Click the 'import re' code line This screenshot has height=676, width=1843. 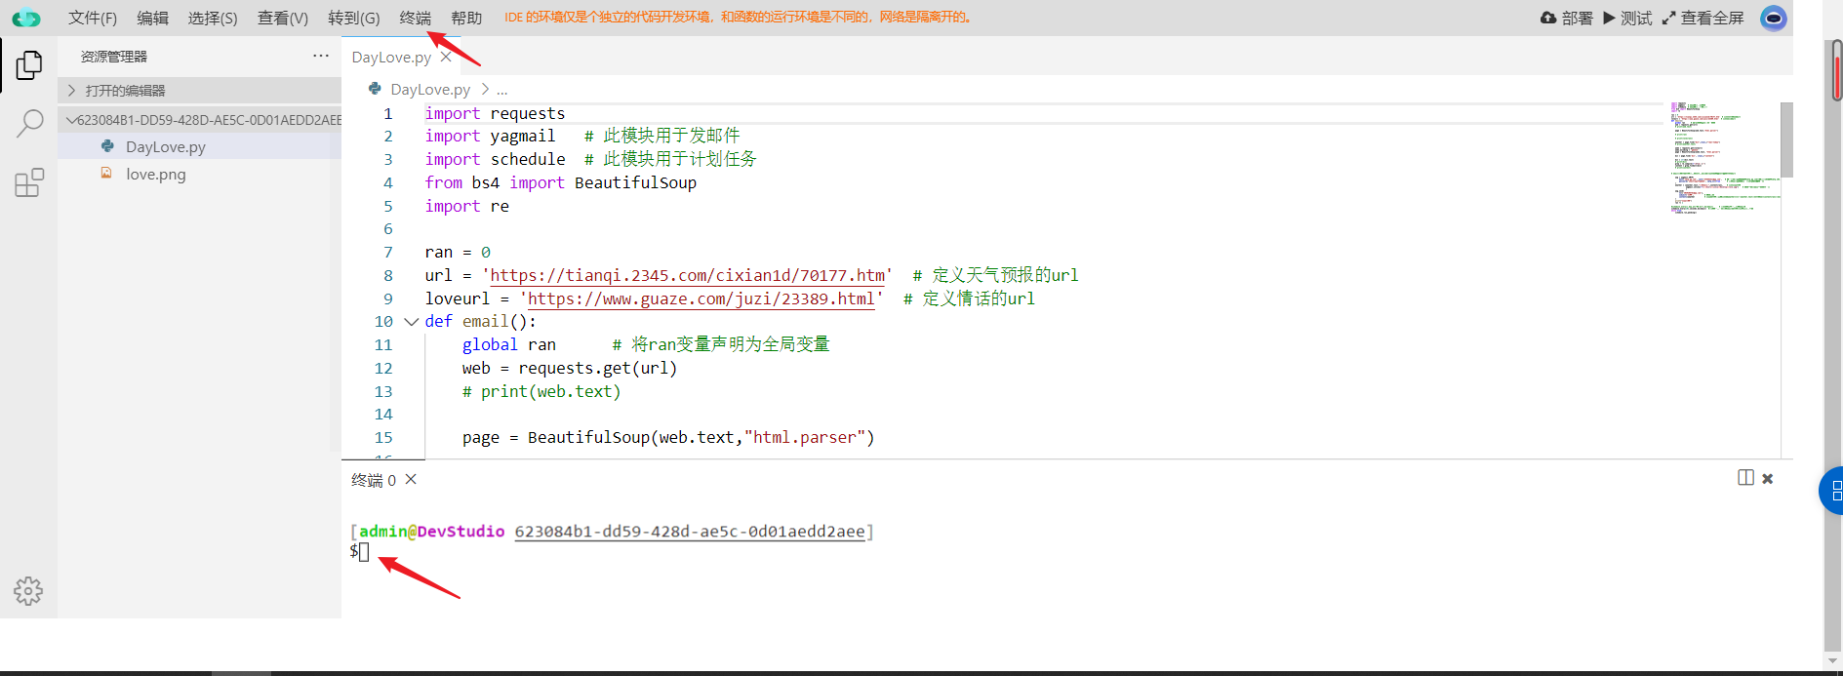point(466,206)
